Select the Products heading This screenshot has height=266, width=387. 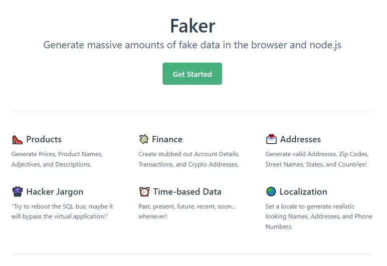[x=44, y=139]
